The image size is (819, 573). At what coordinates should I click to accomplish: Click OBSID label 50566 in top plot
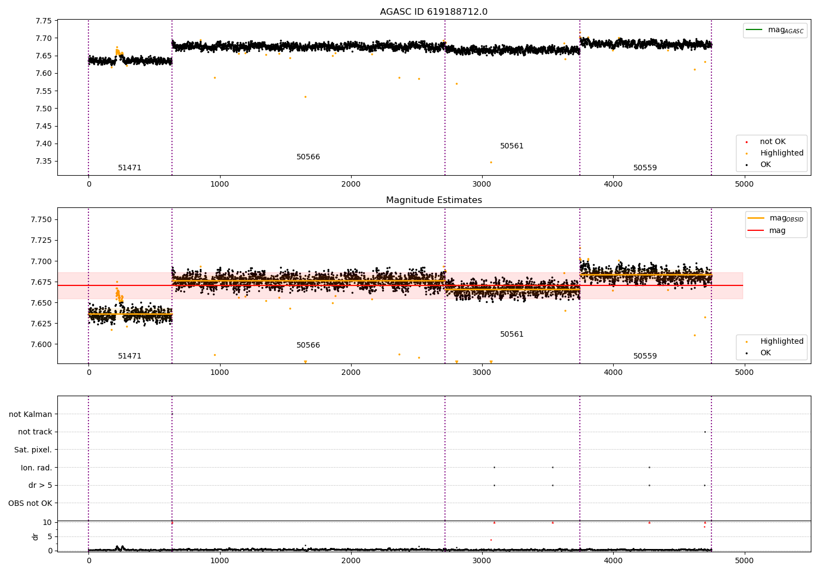point(308,157)
